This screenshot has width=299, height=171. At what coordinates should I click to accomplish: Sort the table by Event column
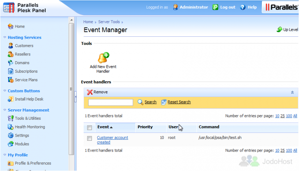103,127
